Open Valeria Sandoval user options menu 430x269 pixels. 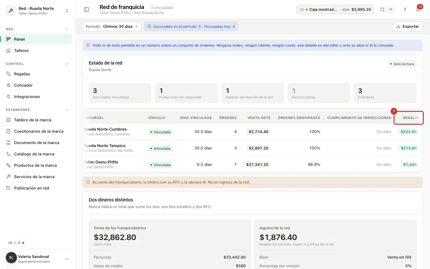(x=67, y=259)
